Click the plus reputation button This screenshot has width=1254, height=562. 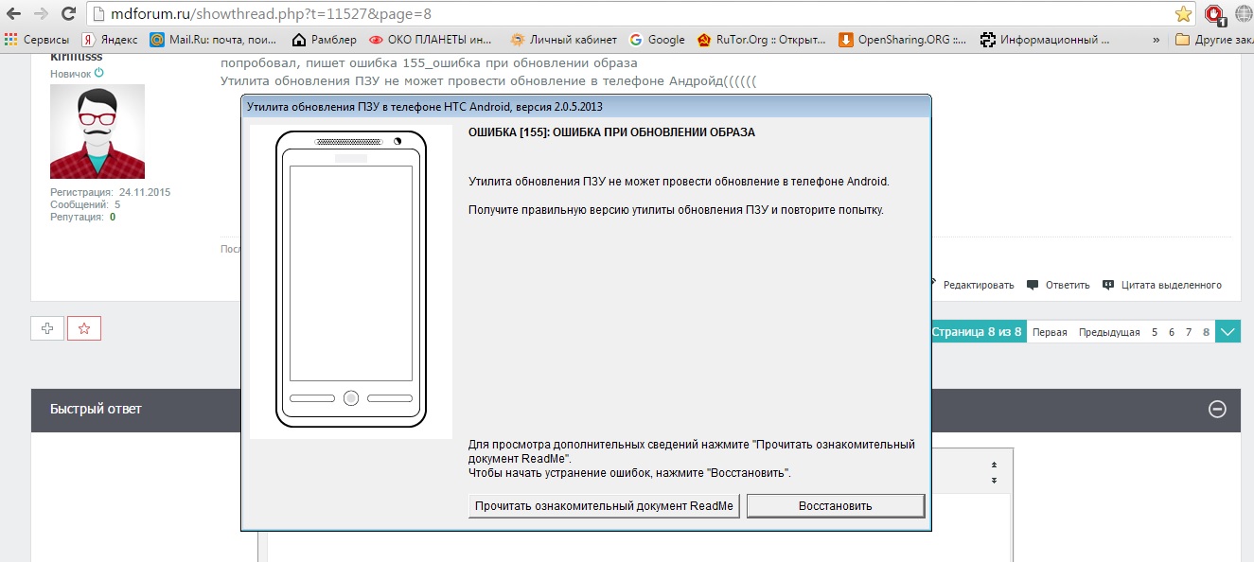(x=47, y=328)
